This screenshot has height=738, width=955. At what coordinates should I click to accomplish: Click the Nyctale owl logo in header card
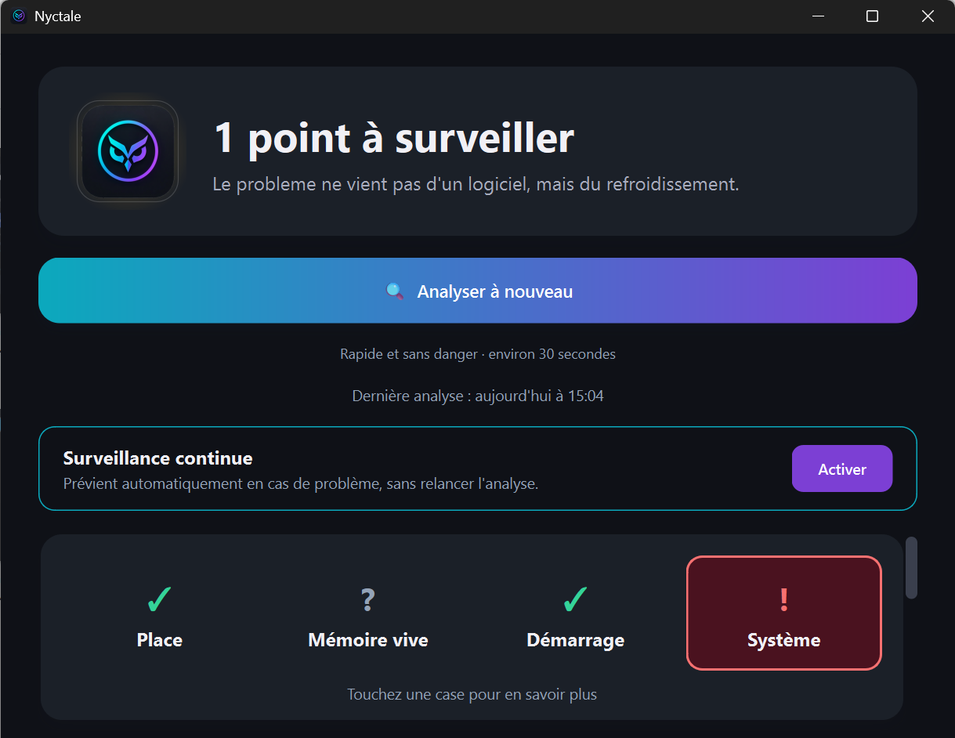128,151
